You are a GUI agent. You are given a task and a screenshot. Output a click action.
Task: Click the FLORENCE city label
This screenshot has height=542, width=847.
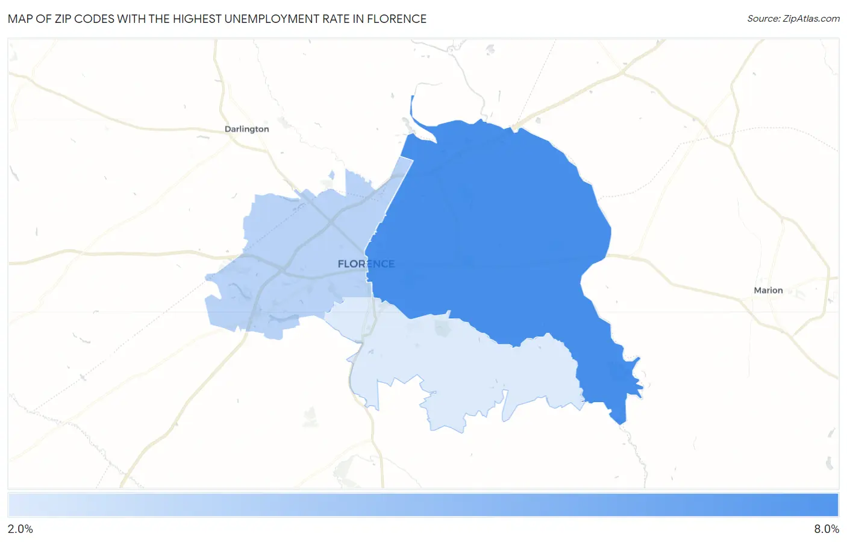[x=366, y=264]
